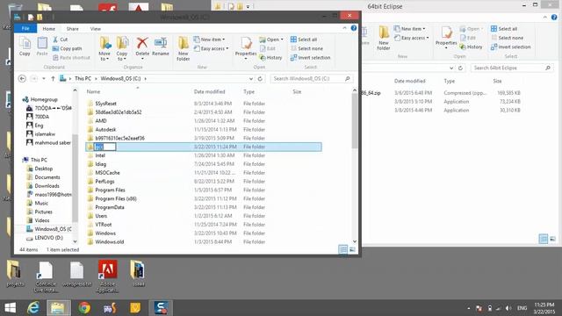Click Paste shortcut in the ribbon
The image size is (562, 316).
[x=71, y=57]
